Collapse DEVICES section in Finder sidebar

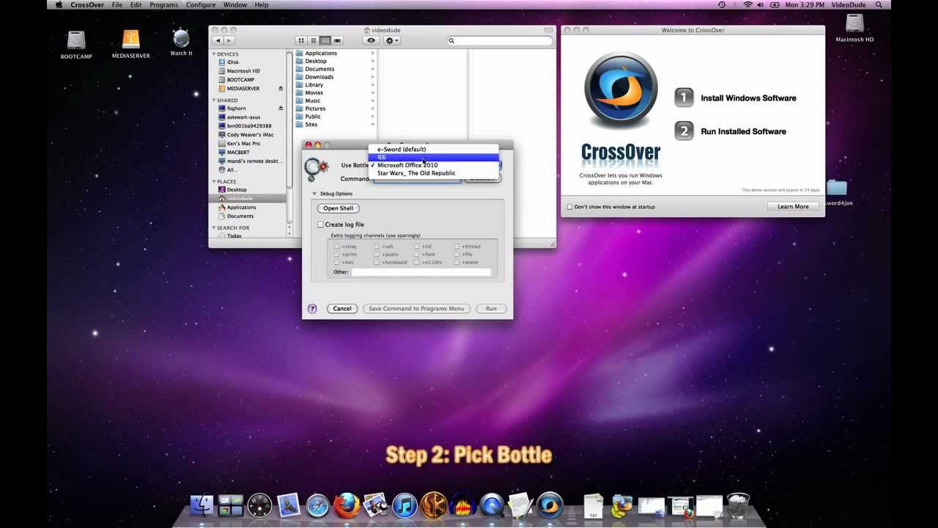click(214, 54)
